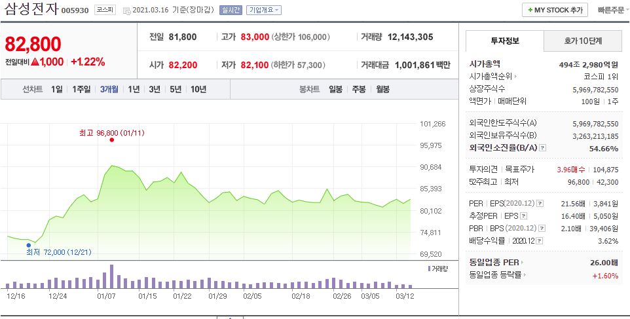Click the 동일업종 PER value 26.00배
The width and height of the screenshot is (630, 319).
point(604,263)
